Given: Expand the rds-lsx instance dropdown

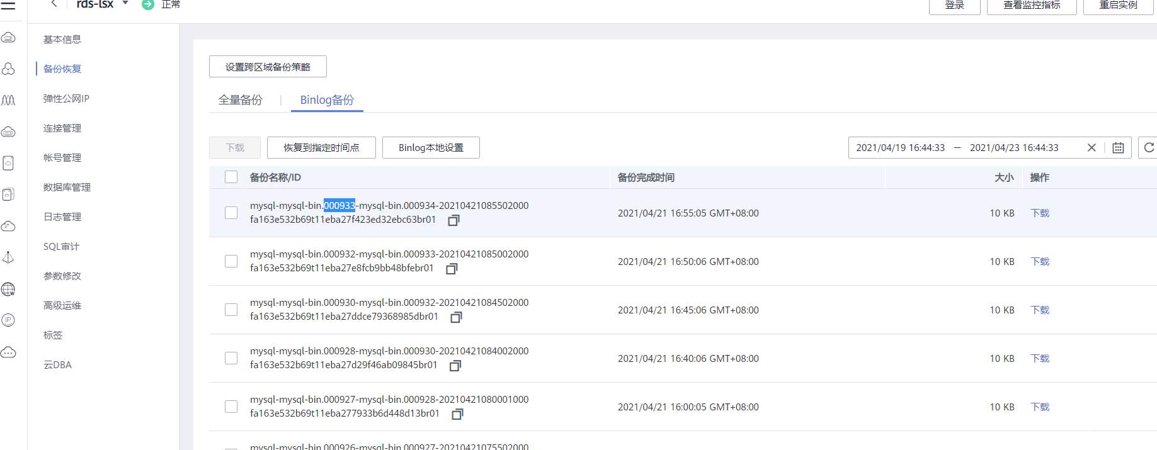Looking at the screenshot, I should 125,4.
